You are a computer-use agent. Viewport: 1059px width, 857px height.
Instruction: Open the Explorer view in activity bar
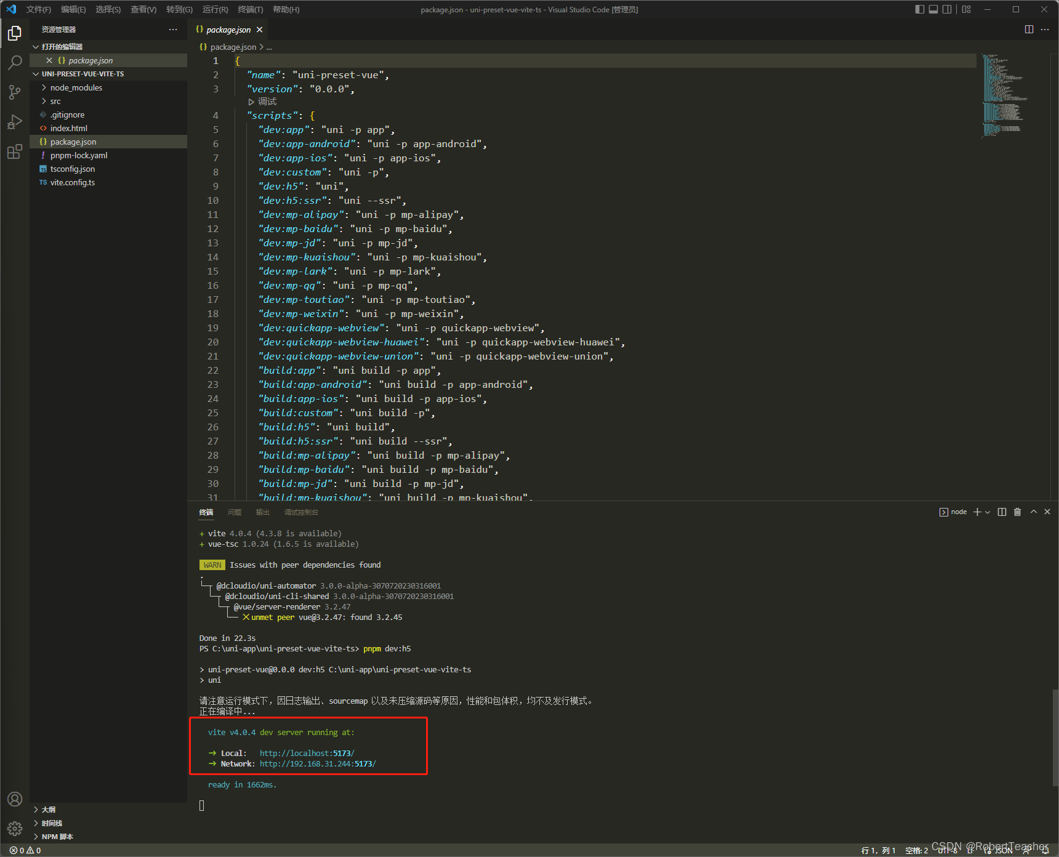tap(15, 33)
